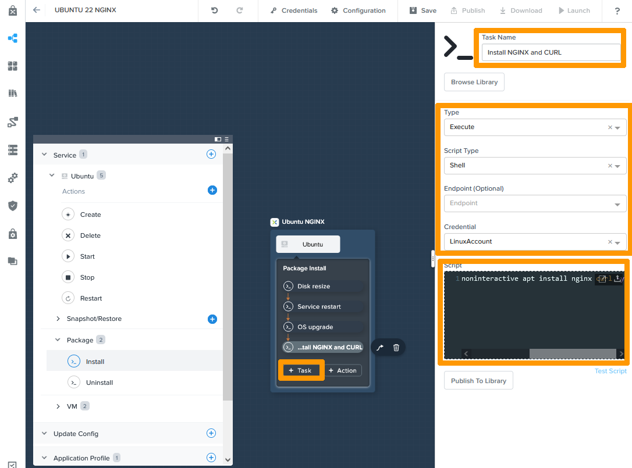Delete the Install NGINX and CURL task
Viewport: 632px width, 468px height.
[x=396, y=348]
